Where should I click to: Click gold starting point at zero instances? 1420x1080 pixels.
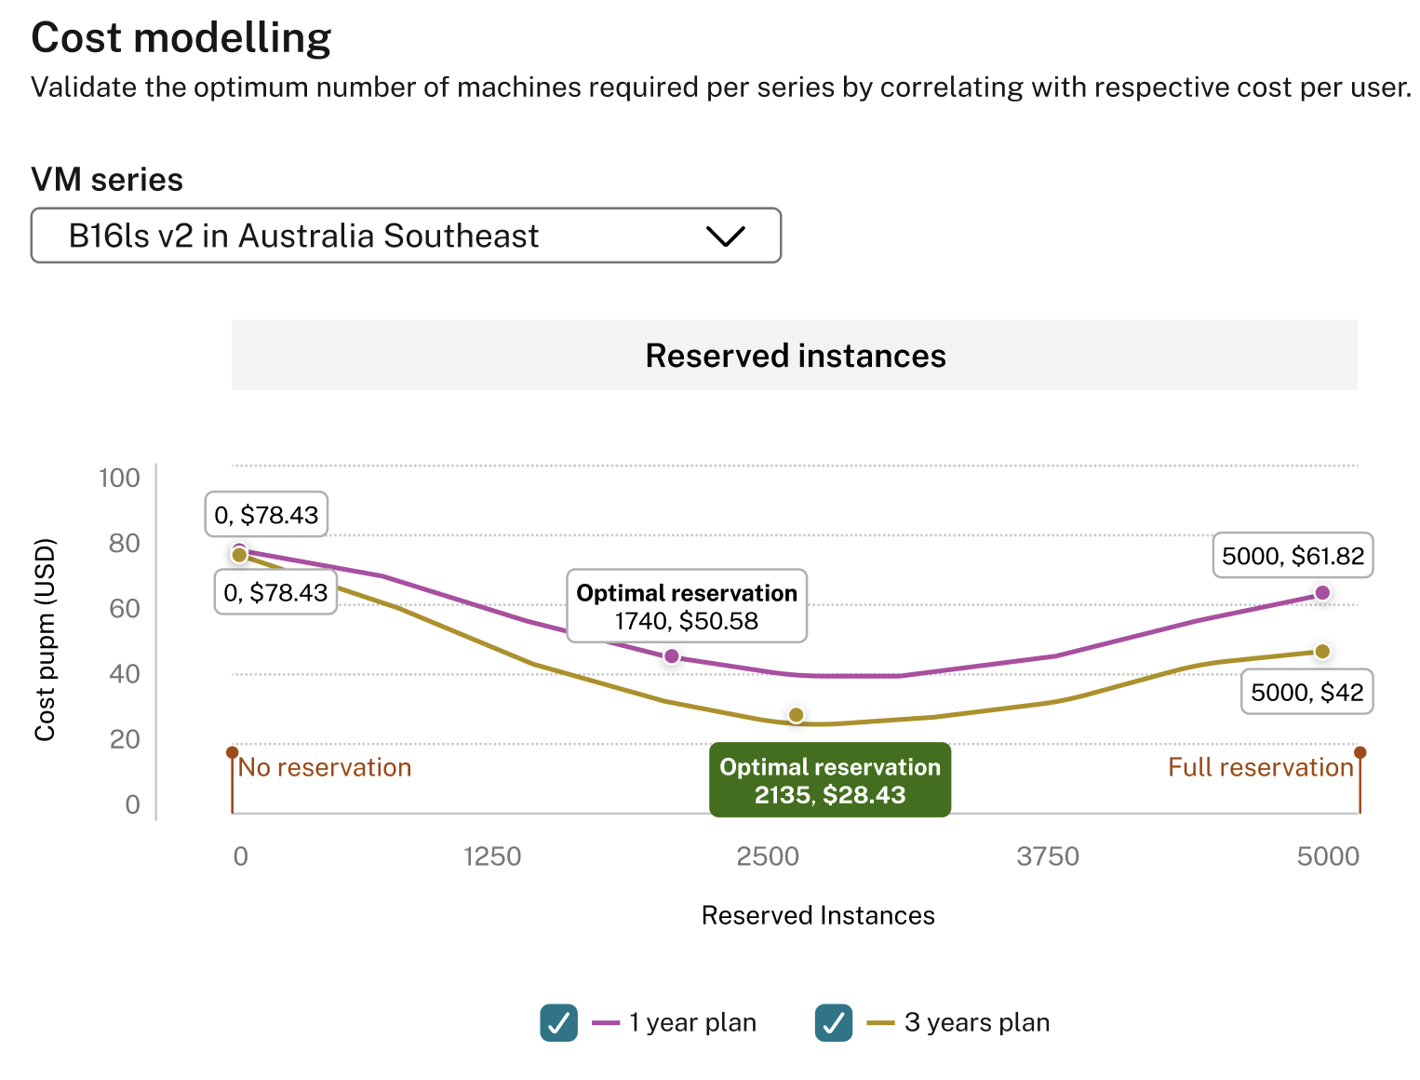(x=239, y=555)
